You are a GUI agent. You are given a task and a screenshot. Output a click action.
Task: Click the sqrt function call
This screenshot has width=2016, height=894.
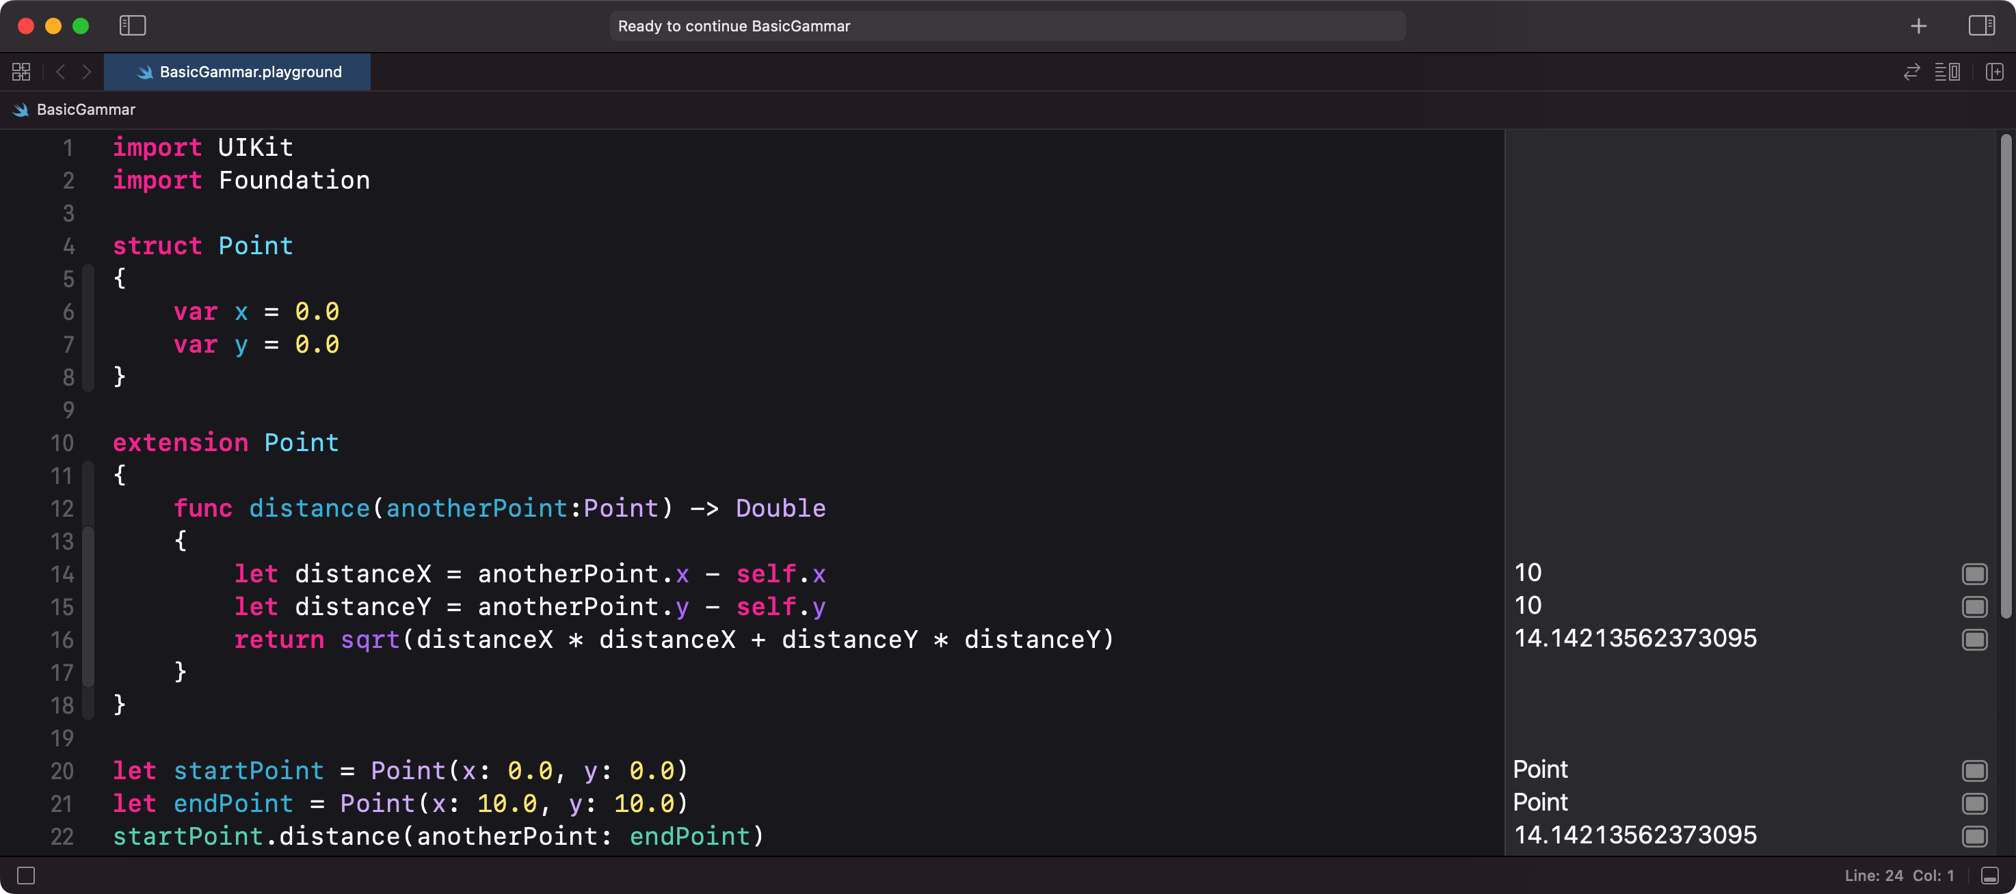click(370, 640)
